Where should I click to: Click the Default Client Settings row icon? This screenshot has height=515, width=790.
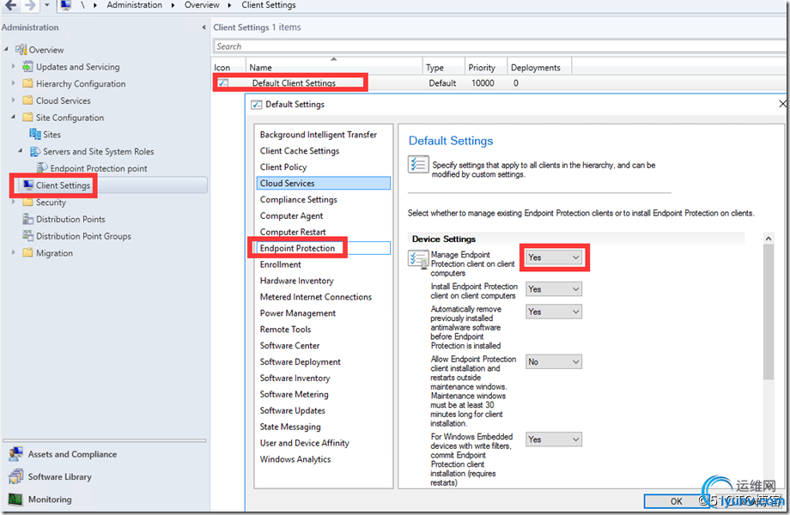coord(222,83)
